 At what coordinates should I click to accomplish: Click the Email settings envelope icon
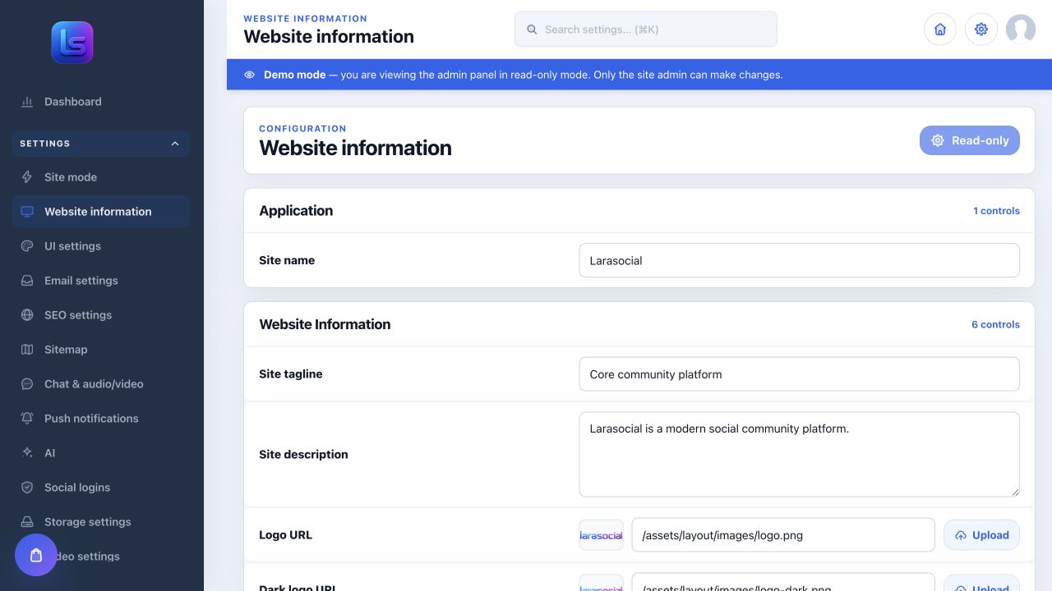(27, 281)
